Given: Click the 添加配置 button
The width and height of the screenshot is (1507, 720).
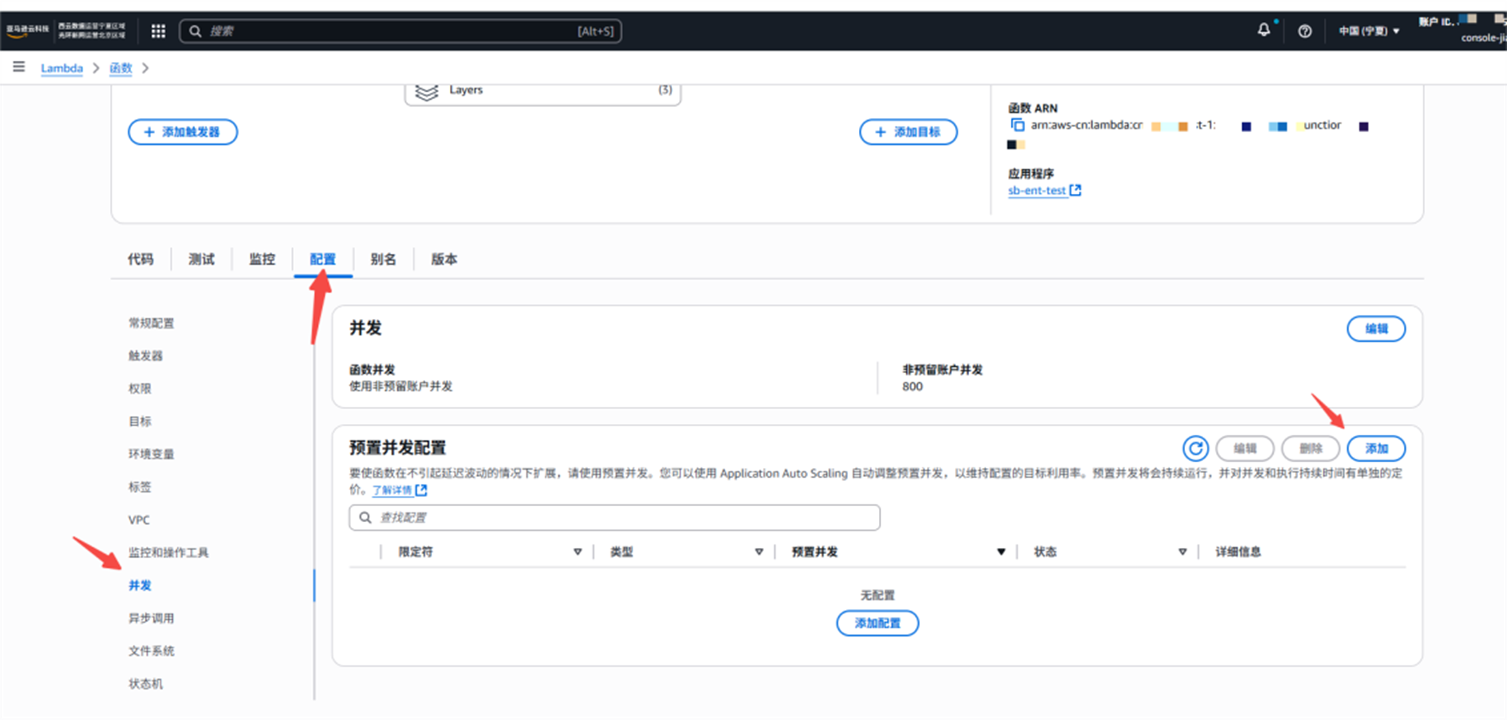Looking at the screenshot, I should tap(877, 623).
